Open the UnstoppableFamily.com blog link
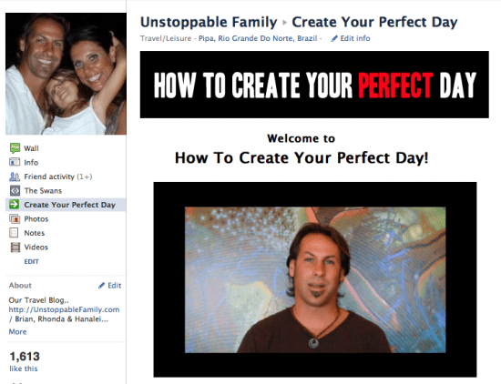The height and width of the screenshot is (384, 501). pos(64,309)
